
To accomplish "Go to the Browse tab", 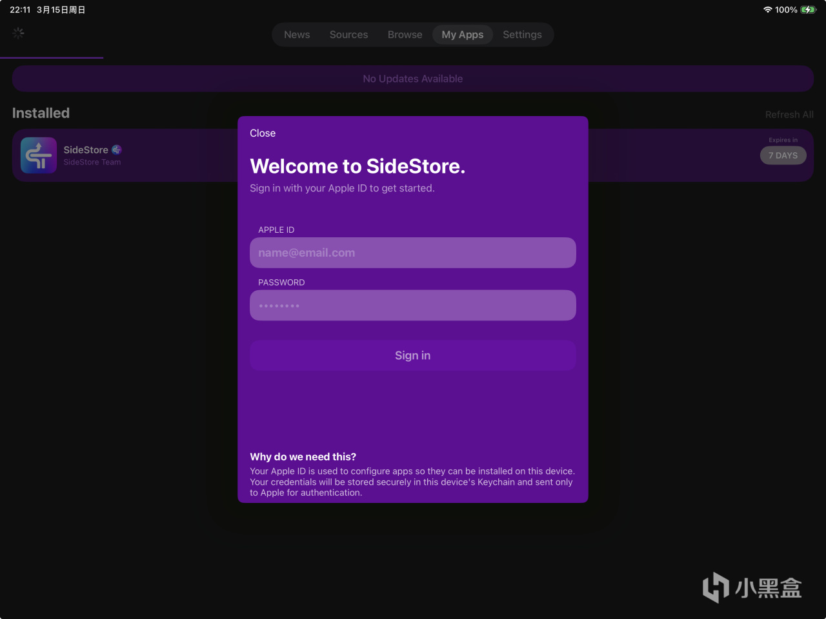I will (405, 35).
